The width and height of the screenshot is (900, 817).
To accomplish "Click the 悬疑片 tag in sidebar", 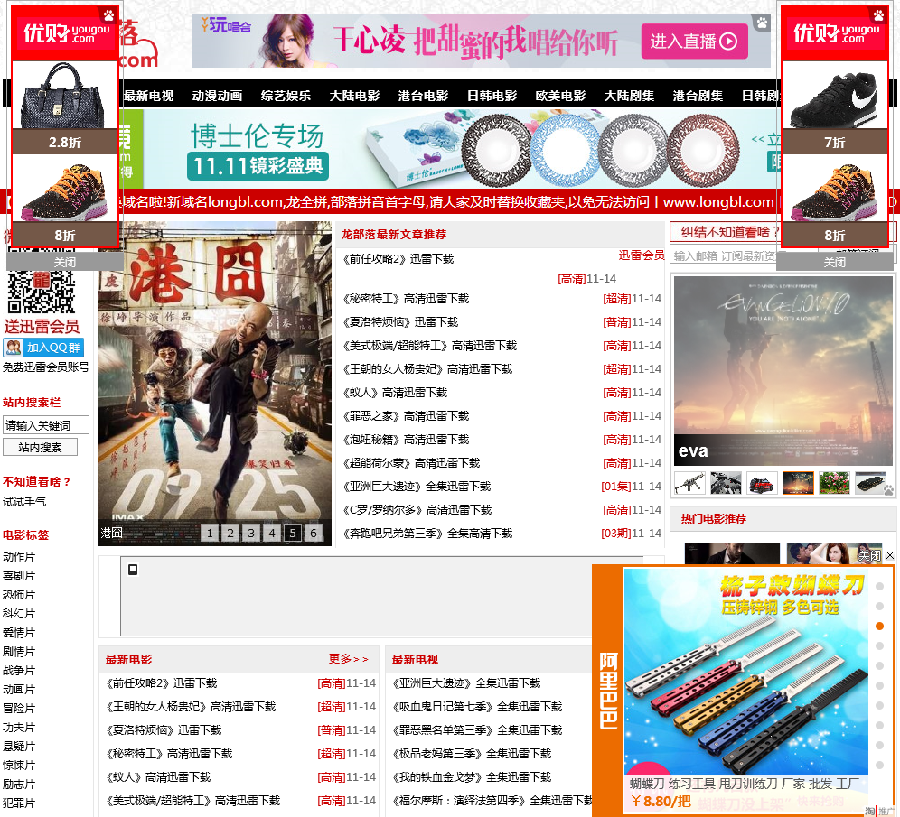I will click(19, 746).
